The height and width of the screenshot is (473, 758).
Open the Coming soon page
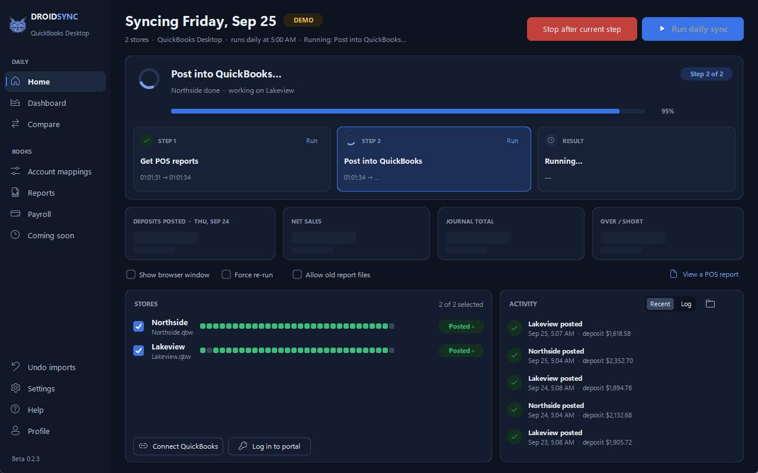coord(55,235)
